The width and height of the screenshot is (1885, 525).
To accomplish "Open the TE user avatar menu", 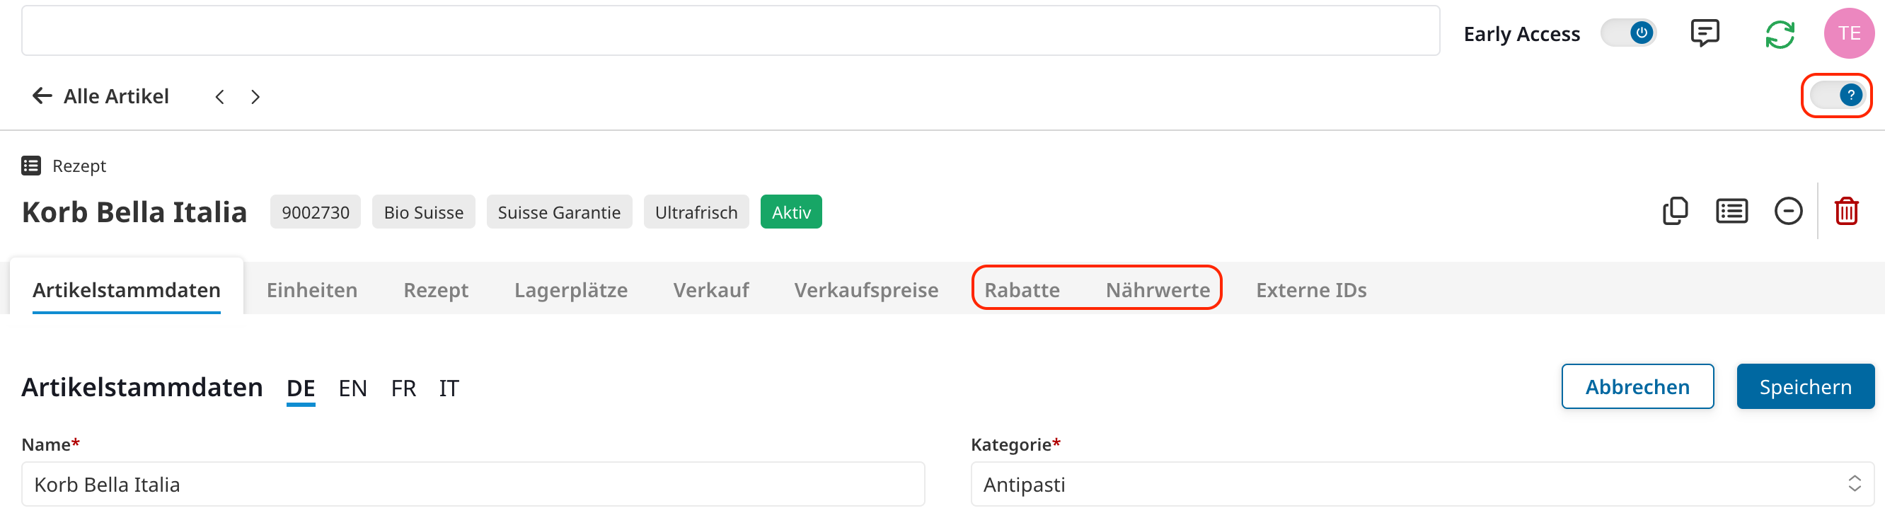I will click(x=1848, y=34).
